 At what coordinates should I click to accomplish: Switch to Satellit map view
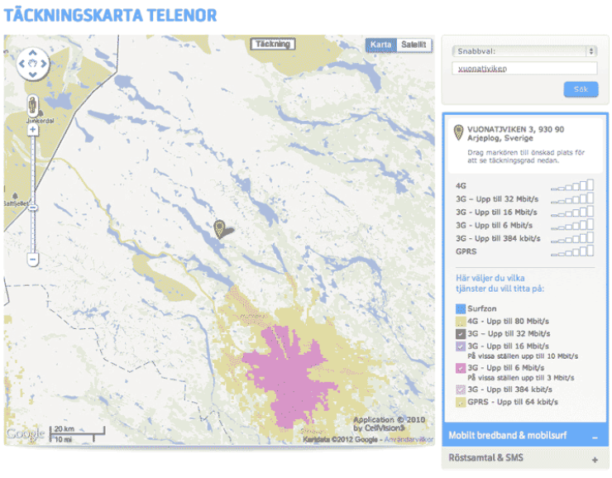pos(414,45)
